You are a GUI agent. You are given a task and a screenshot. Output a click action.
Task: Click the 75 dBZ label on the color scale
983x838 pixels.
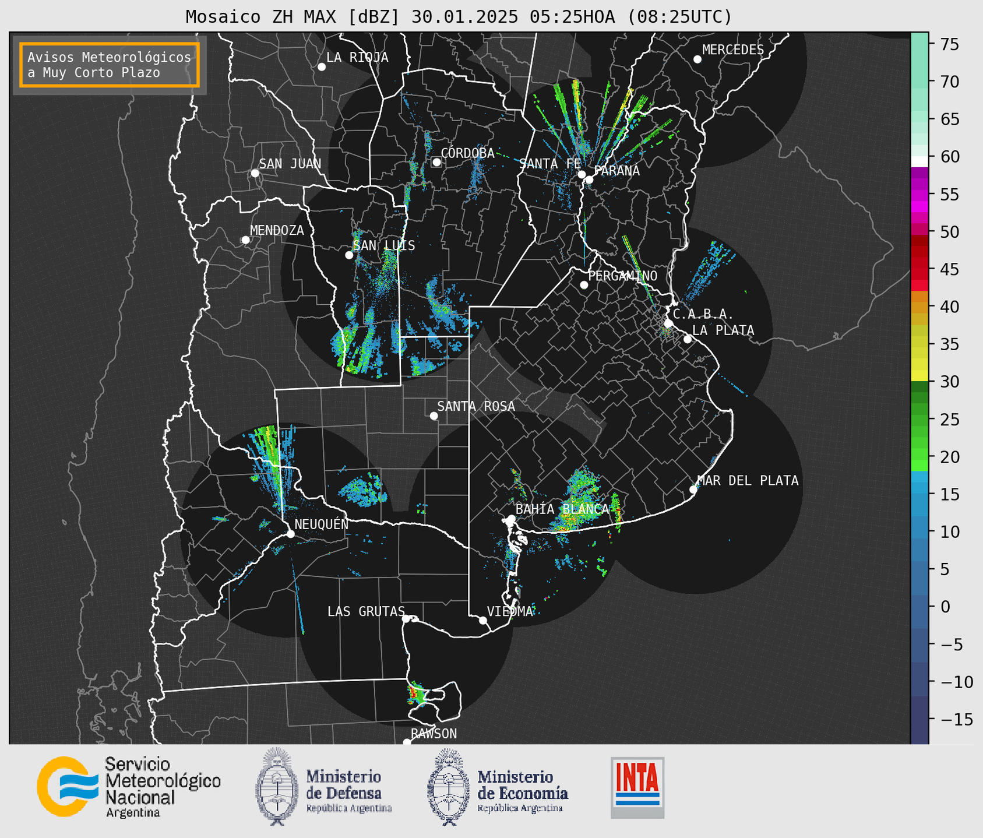(950, 44)
